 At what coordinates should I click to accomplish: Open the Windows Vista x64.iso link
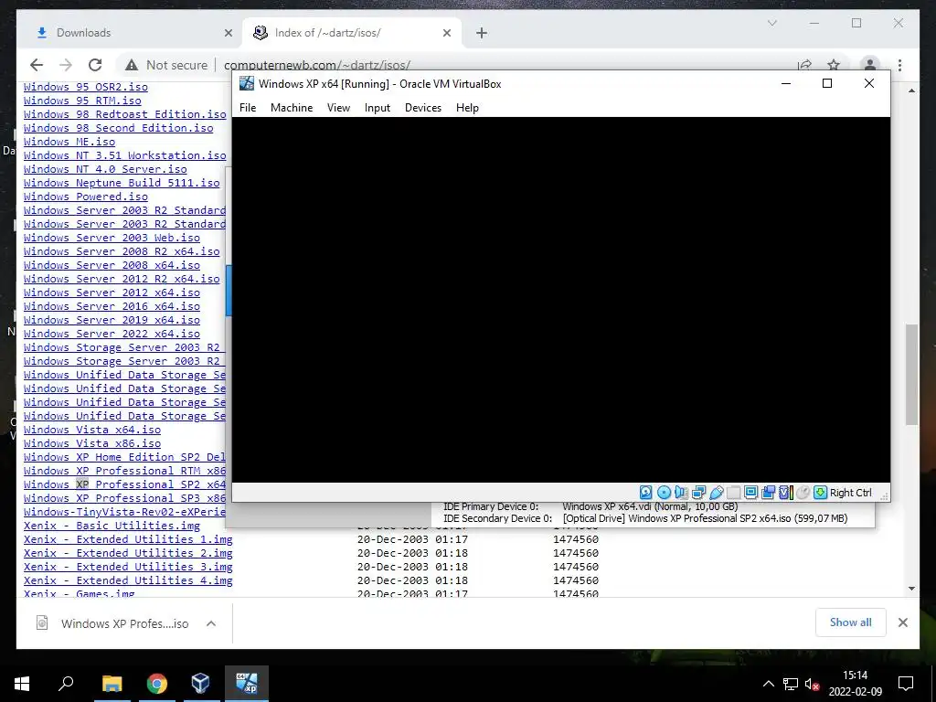click(x=92, y=430)
